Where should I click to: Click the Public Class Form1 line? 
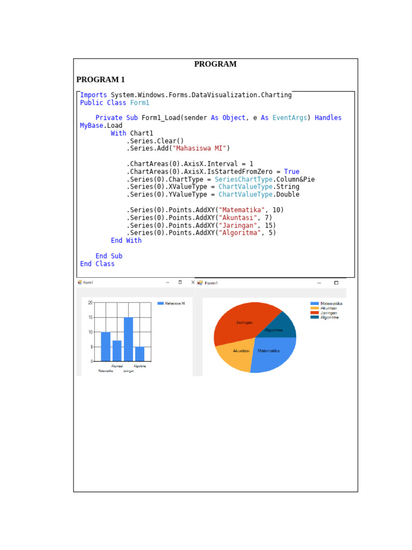click(115, 103)
